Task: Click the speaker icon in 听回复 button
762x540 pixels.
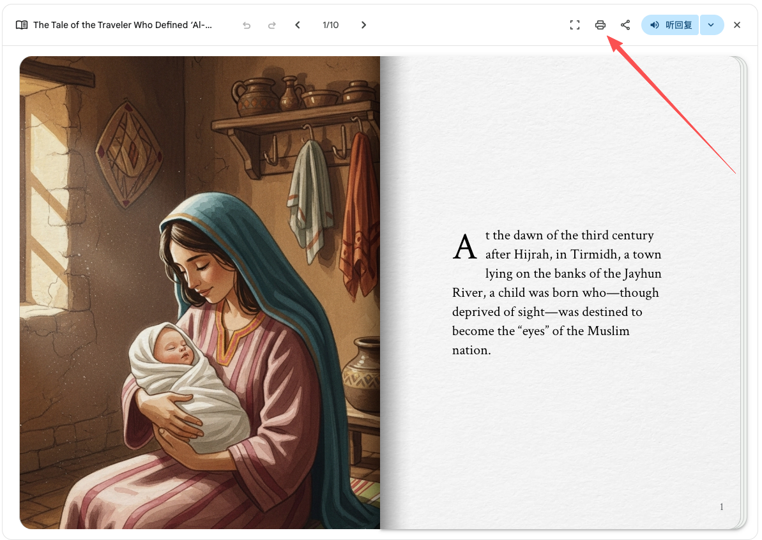Action: 655,25
